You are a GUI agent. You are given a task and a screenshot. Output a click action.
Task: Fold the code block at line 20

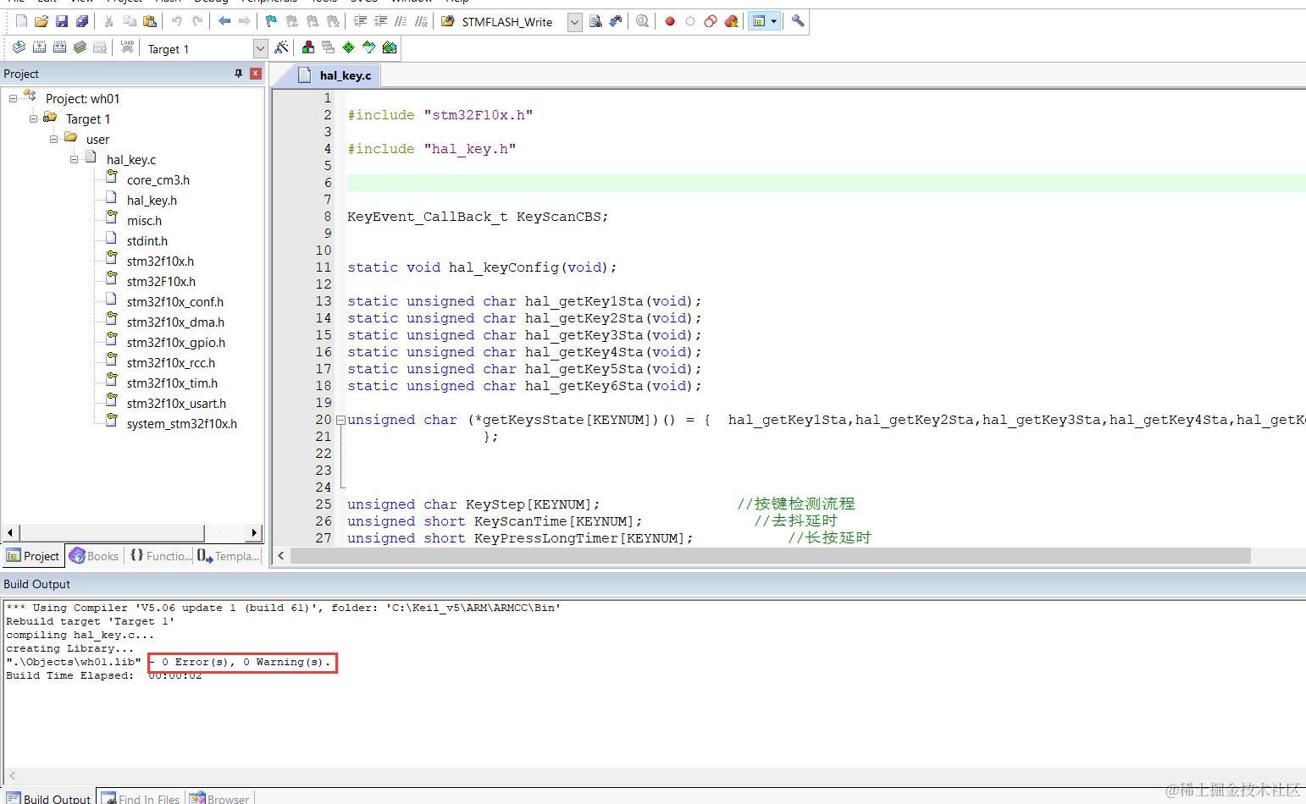(340, 420)
